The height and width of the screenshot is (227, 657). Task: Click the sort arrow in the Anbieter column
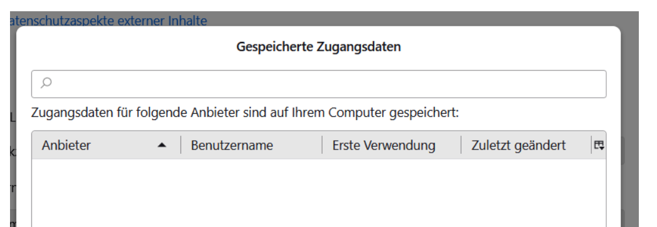click(162, 145)
